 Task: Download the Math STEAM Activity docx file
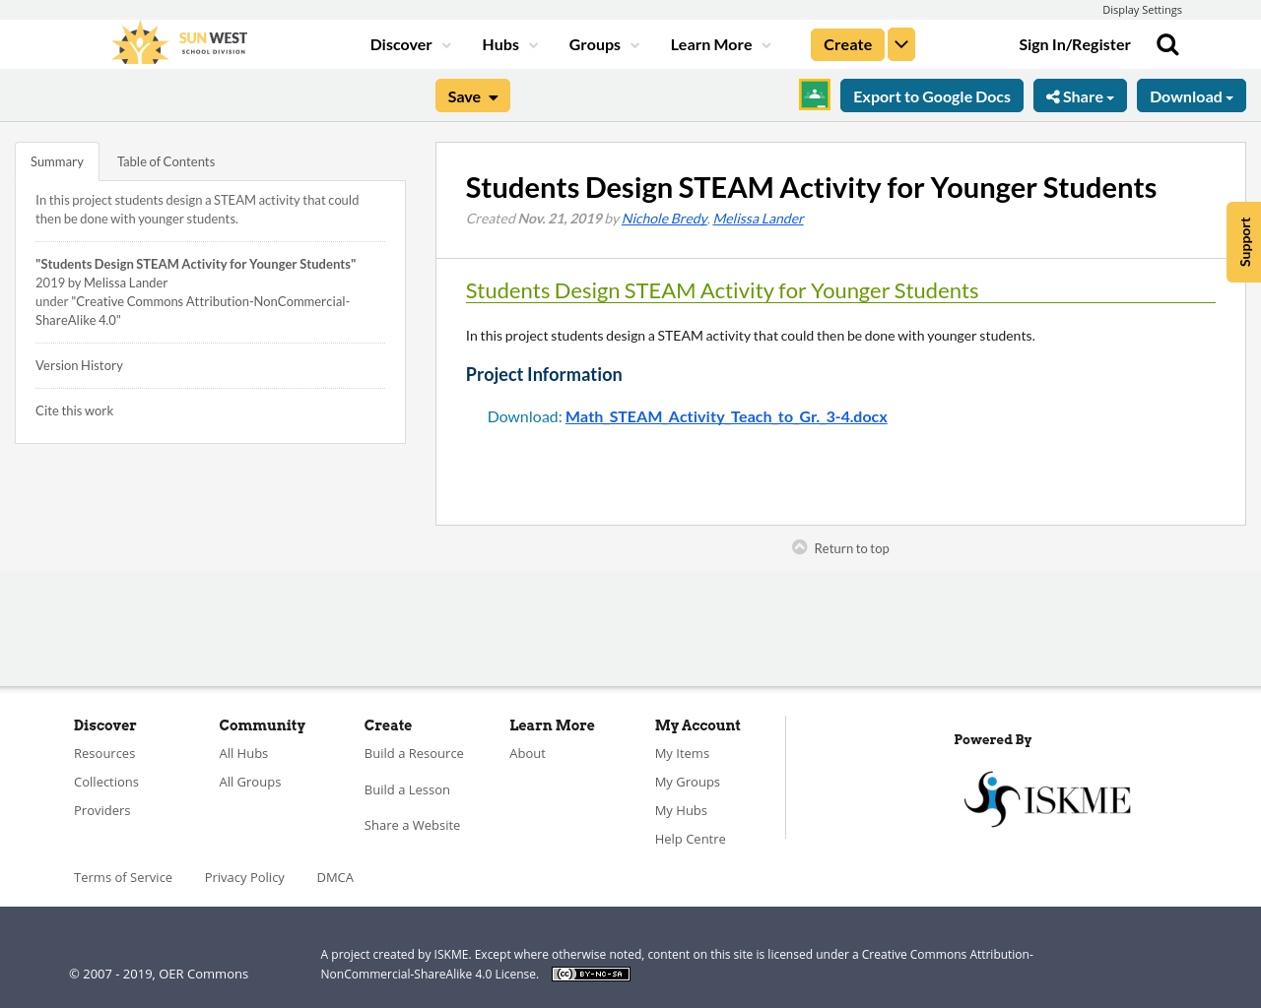726,415
